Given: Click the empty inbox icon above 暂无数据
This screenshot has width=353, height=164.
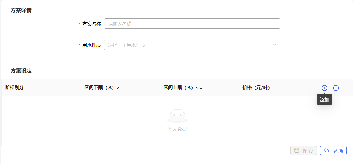Looking at the screenshot, I should pos(178,116).
